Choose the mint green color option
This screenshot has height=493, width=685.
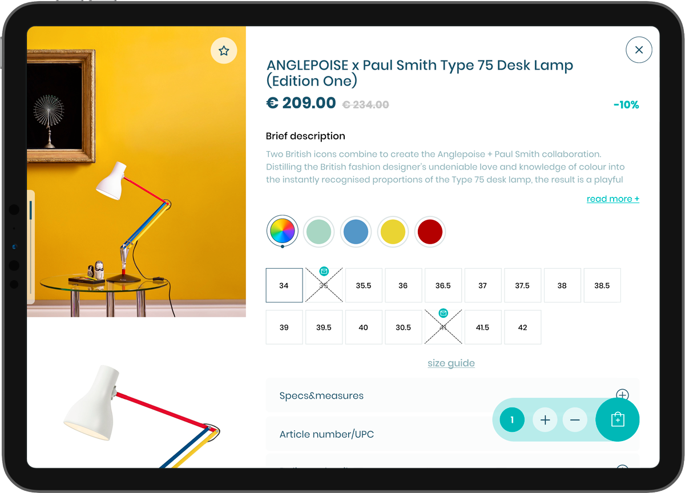(x=319, y=232)
